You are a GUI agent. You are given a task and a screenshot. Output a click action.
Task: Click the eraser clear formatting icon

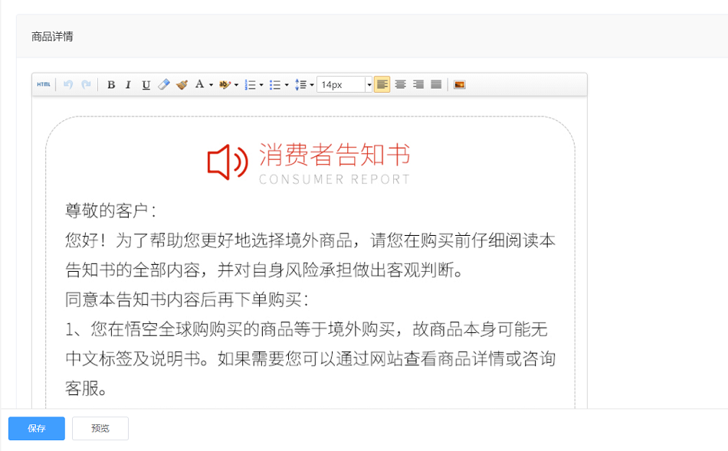[163, 84]
